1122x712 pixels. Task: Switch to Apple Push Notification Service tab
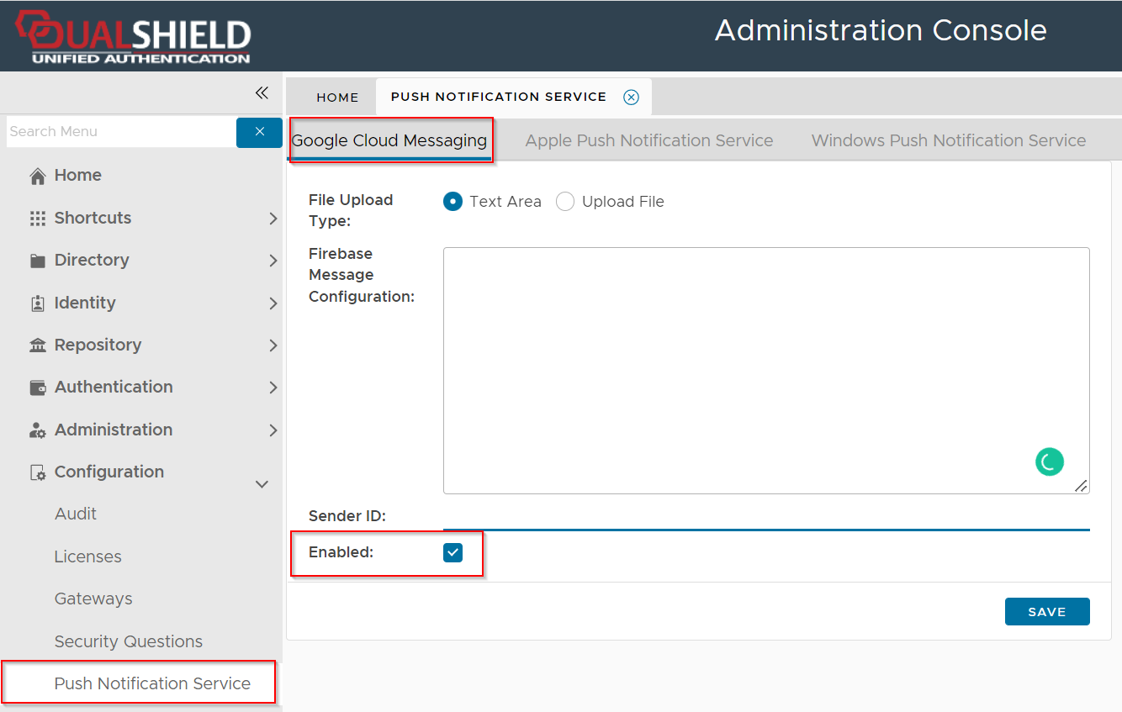coord(648,140)
